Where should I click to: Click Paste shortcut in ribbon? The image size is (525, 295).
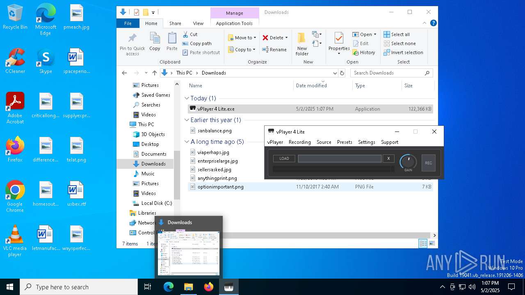coord(201,52)
